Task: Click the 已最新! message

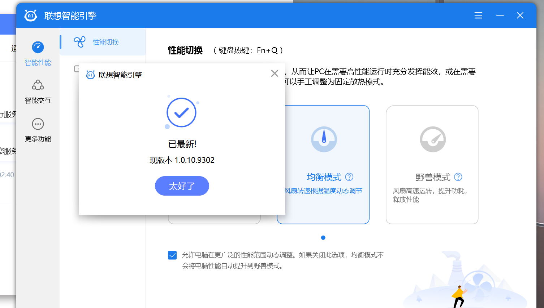Action: (182, 144)
